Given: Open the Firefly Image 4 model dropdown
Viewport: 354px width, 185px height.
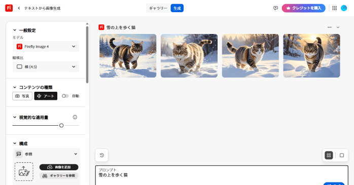Looking at the screenshot, I should point(46,47).
